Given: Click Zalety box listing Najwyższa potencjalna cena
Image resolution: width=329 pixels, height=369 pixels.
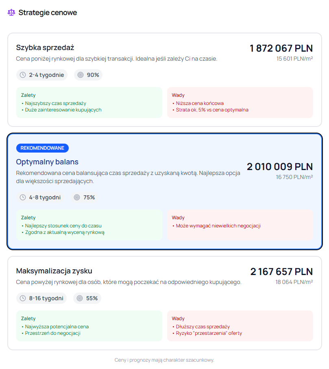Looking at the screenshot, I should click(x=89, y=326).
